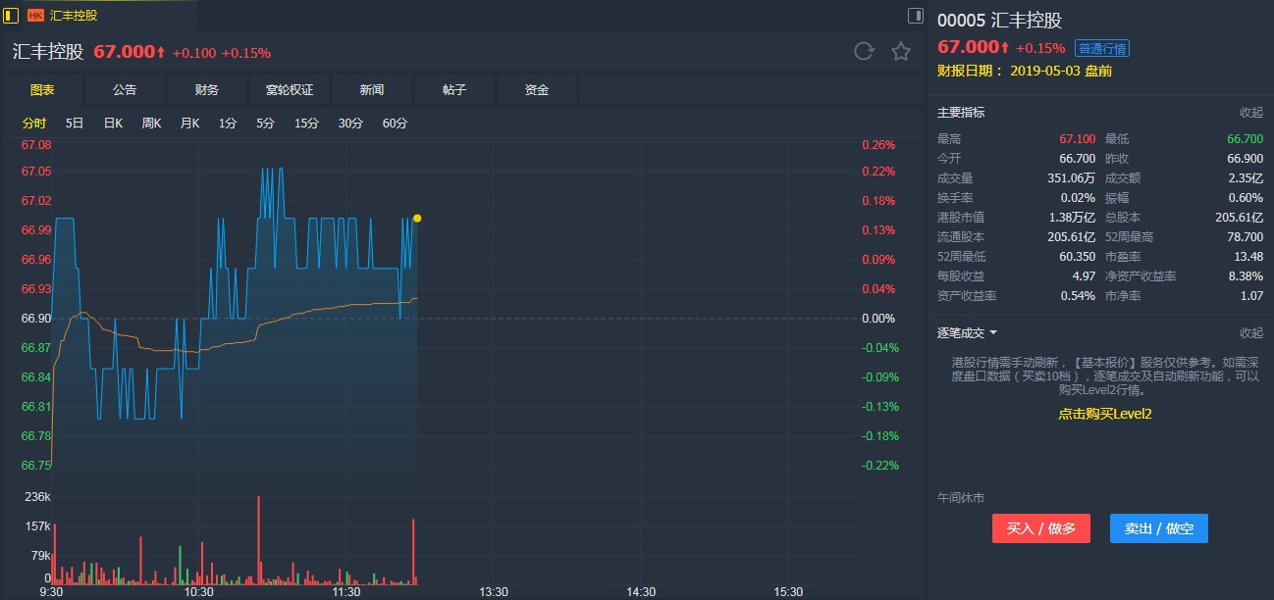Go to the 新闻 tab

click(x=372, y=90)
